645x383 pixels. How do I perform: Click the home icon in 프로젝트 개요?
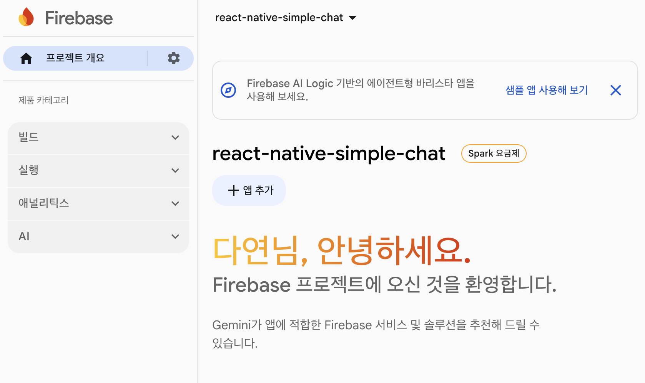(x=26, y=58)
